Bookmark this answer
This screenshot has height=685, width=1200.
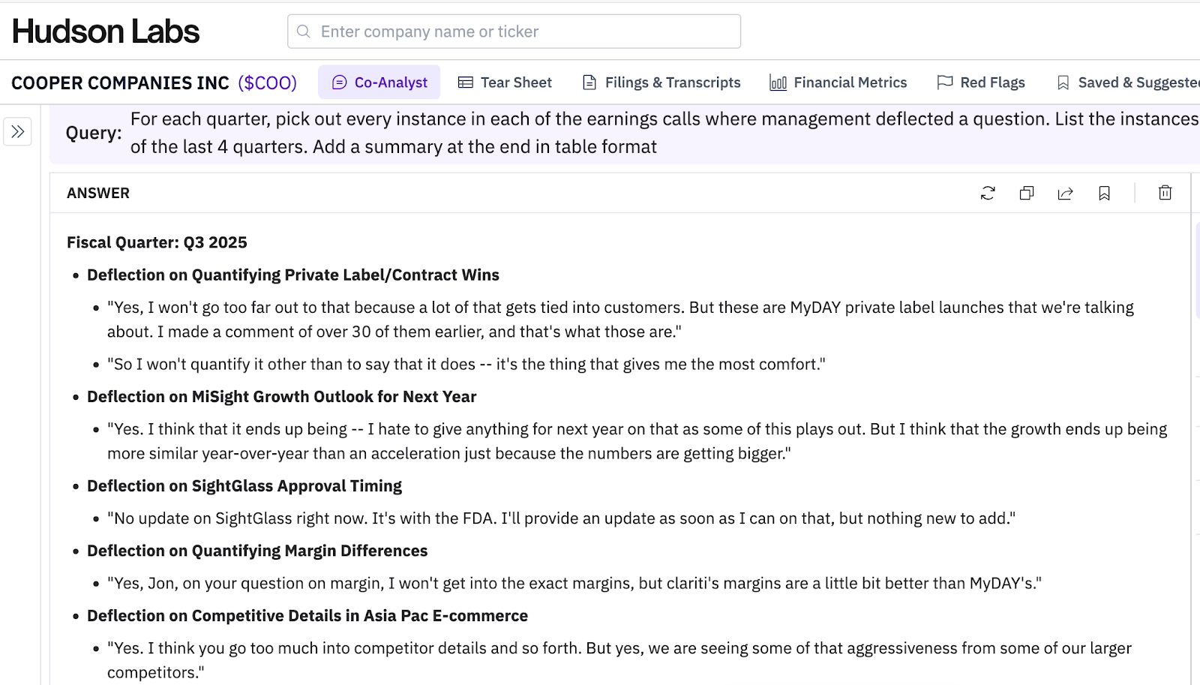1104,194
